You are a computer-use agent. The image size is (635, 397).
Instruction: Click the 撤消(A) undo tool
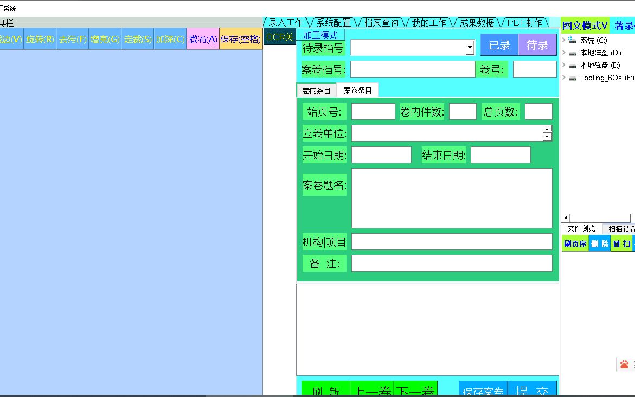pyautogui.click(x=202, y=38)
